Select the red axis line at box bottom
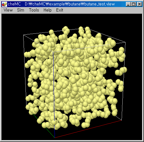Image resolution: width=144 pixels, height=142 pixels. 88,129
